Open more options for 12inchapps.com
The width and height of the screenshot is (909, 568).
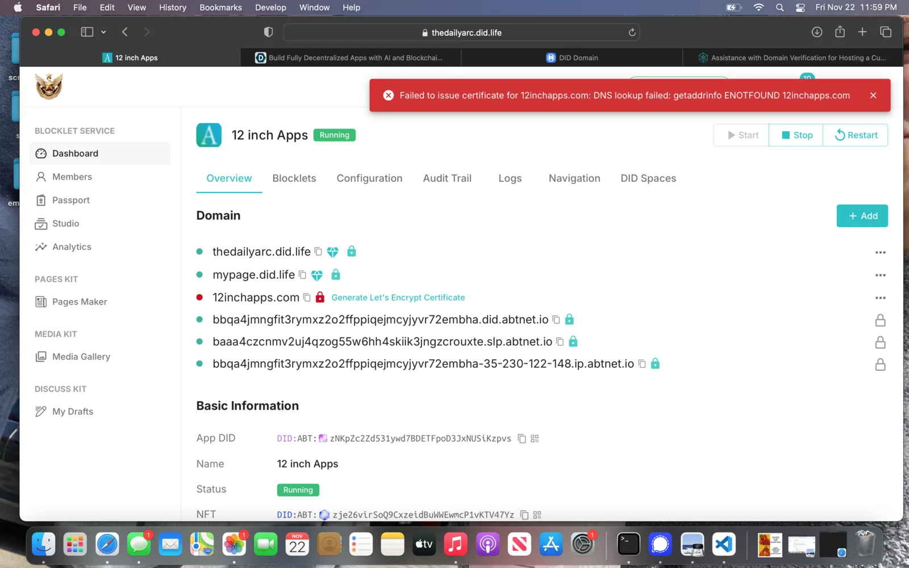coord(880,298)
